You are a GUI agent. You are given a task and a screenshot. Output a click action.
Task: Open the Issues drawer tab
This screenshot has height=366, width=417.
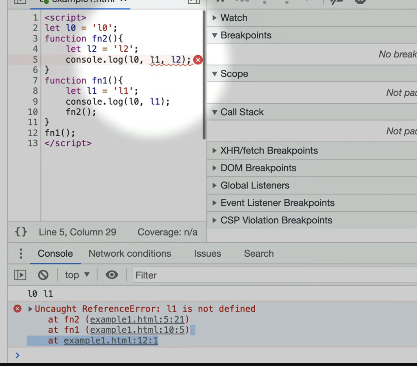tap(207, 254)
